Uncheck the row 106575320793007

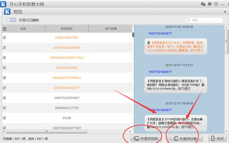[4, 98]
